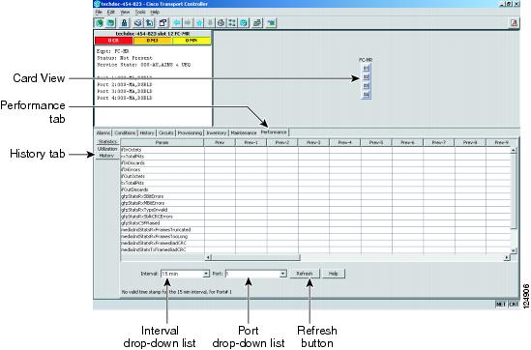Open the Help menu
Image resolution: width=531 pixels, height=350 pixels.
click(x=155, y=12)
